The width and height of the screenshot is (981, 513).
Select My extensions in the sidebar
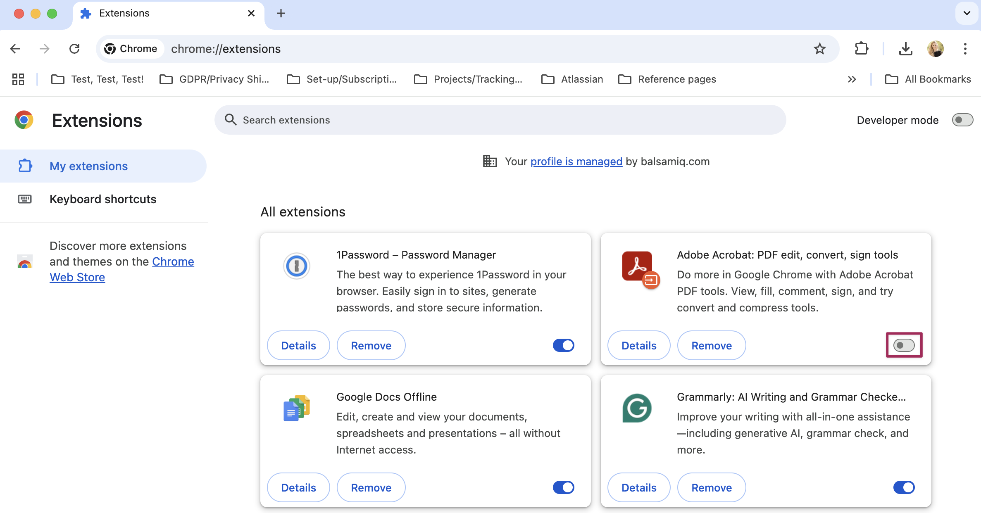tap(88, 166)
